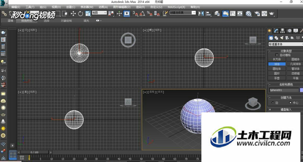This screenshot has height=162, width=303.
Task: Select the Lights category icon
Action: pos(282,38)
